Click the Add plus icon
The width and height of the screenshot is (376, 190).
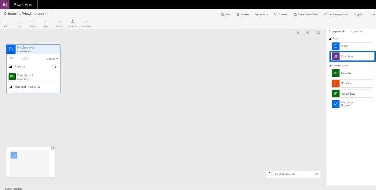6,22
